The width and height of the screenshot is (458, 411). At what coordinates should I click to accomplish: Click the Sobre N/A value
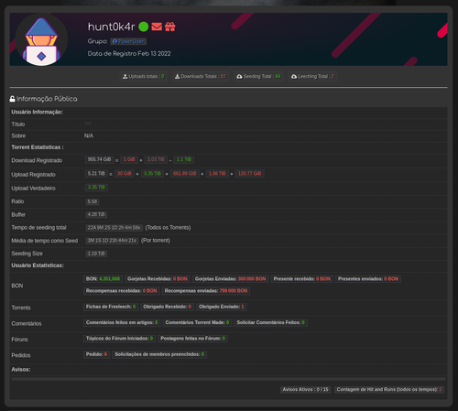point(89,135)
